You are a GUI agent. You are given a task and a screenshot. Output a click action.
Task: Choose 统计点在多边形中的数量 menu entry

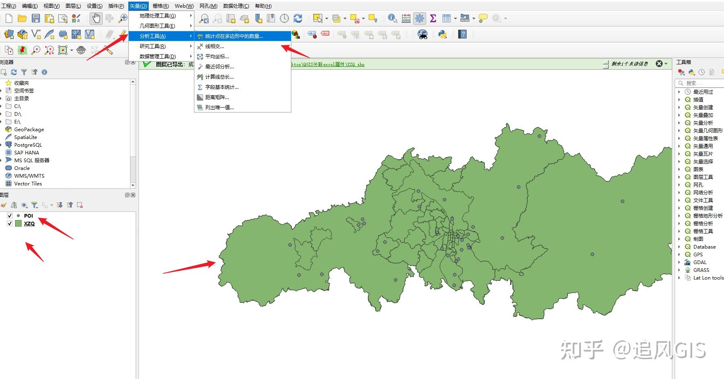coord(234,36)
